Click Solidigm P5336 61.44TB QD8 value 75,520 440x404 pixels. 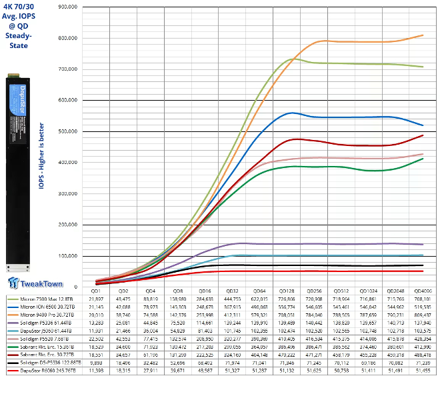pyautogui.click(x=178, y=323)
